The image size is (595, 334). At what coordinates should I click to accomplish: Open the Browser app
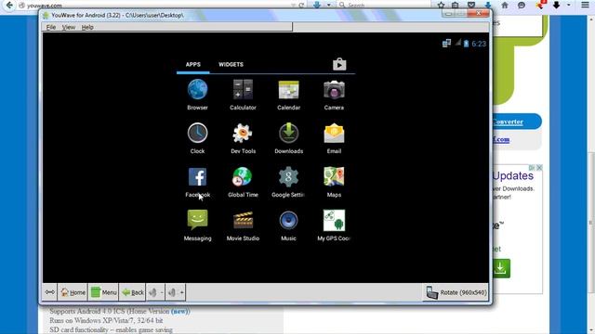197,95
